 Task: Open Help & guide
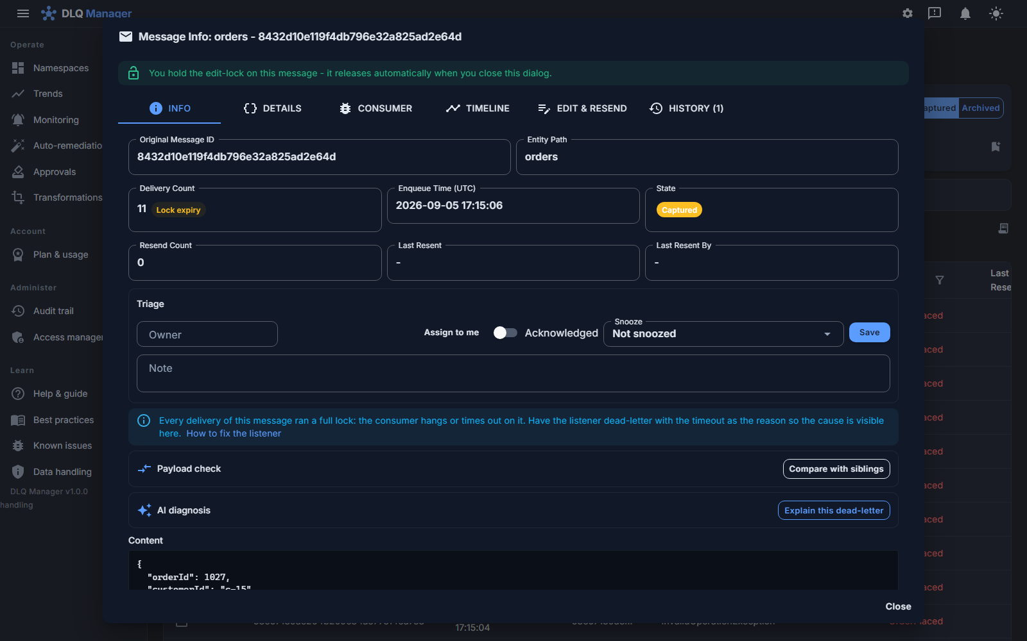pos(51,394)
